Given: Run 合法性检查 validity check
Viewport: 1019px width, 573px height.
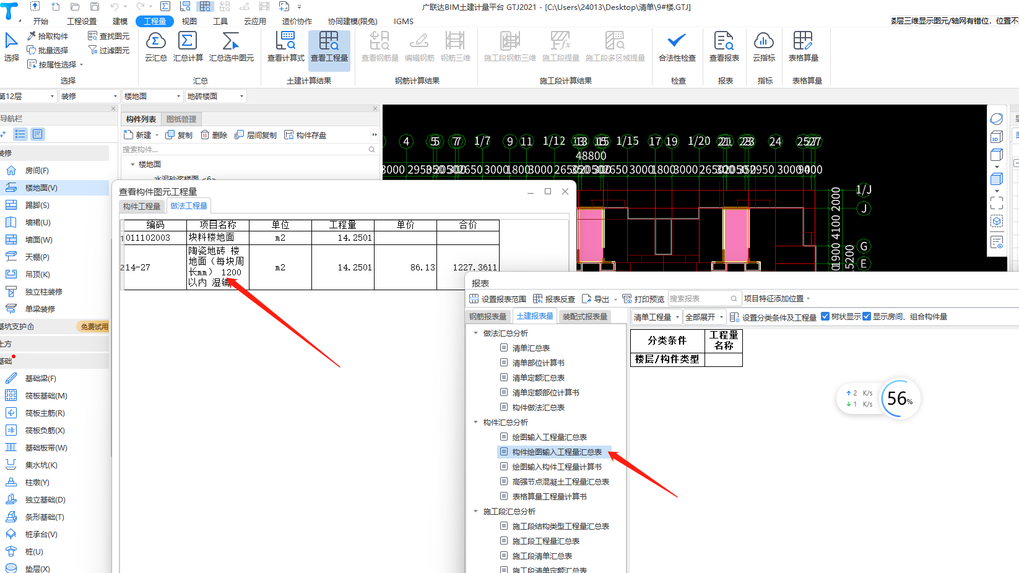Looking at the screenshot, I should pos(677,48).
